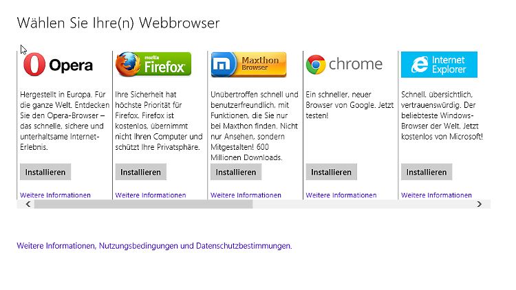Install the Opera browser
Screen dimensions: 516x290
(45, 172)
